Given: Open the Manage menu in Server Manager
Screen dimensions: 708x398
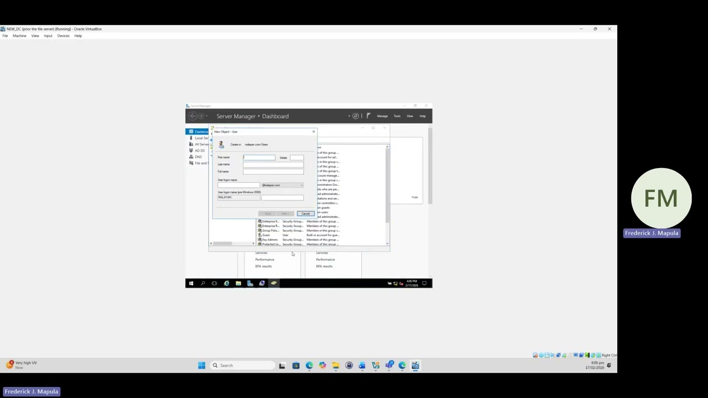Looking at the screenshot, I should tap(382, 116).
